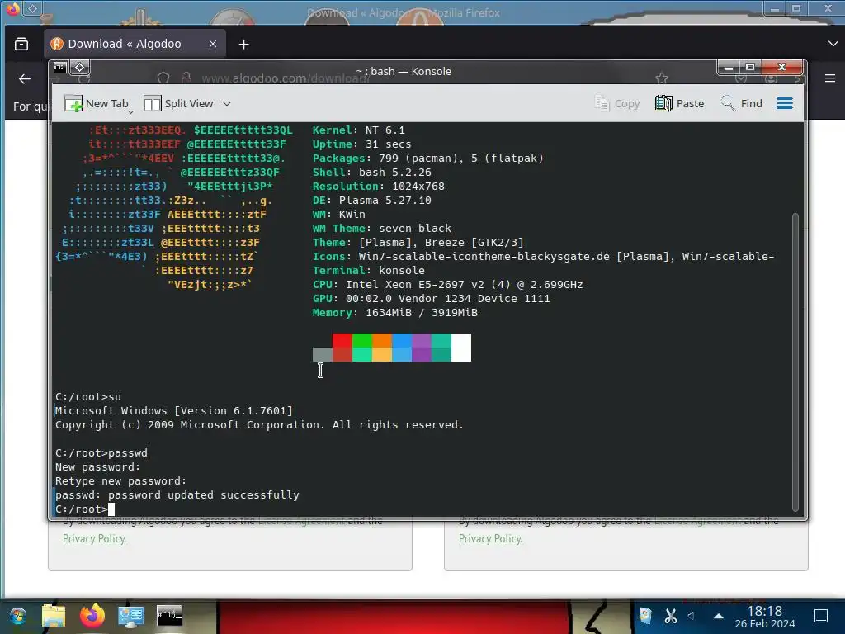Click 'Microsoft Windows [Version 6.1.7601]' text

[x=173, y=411]
